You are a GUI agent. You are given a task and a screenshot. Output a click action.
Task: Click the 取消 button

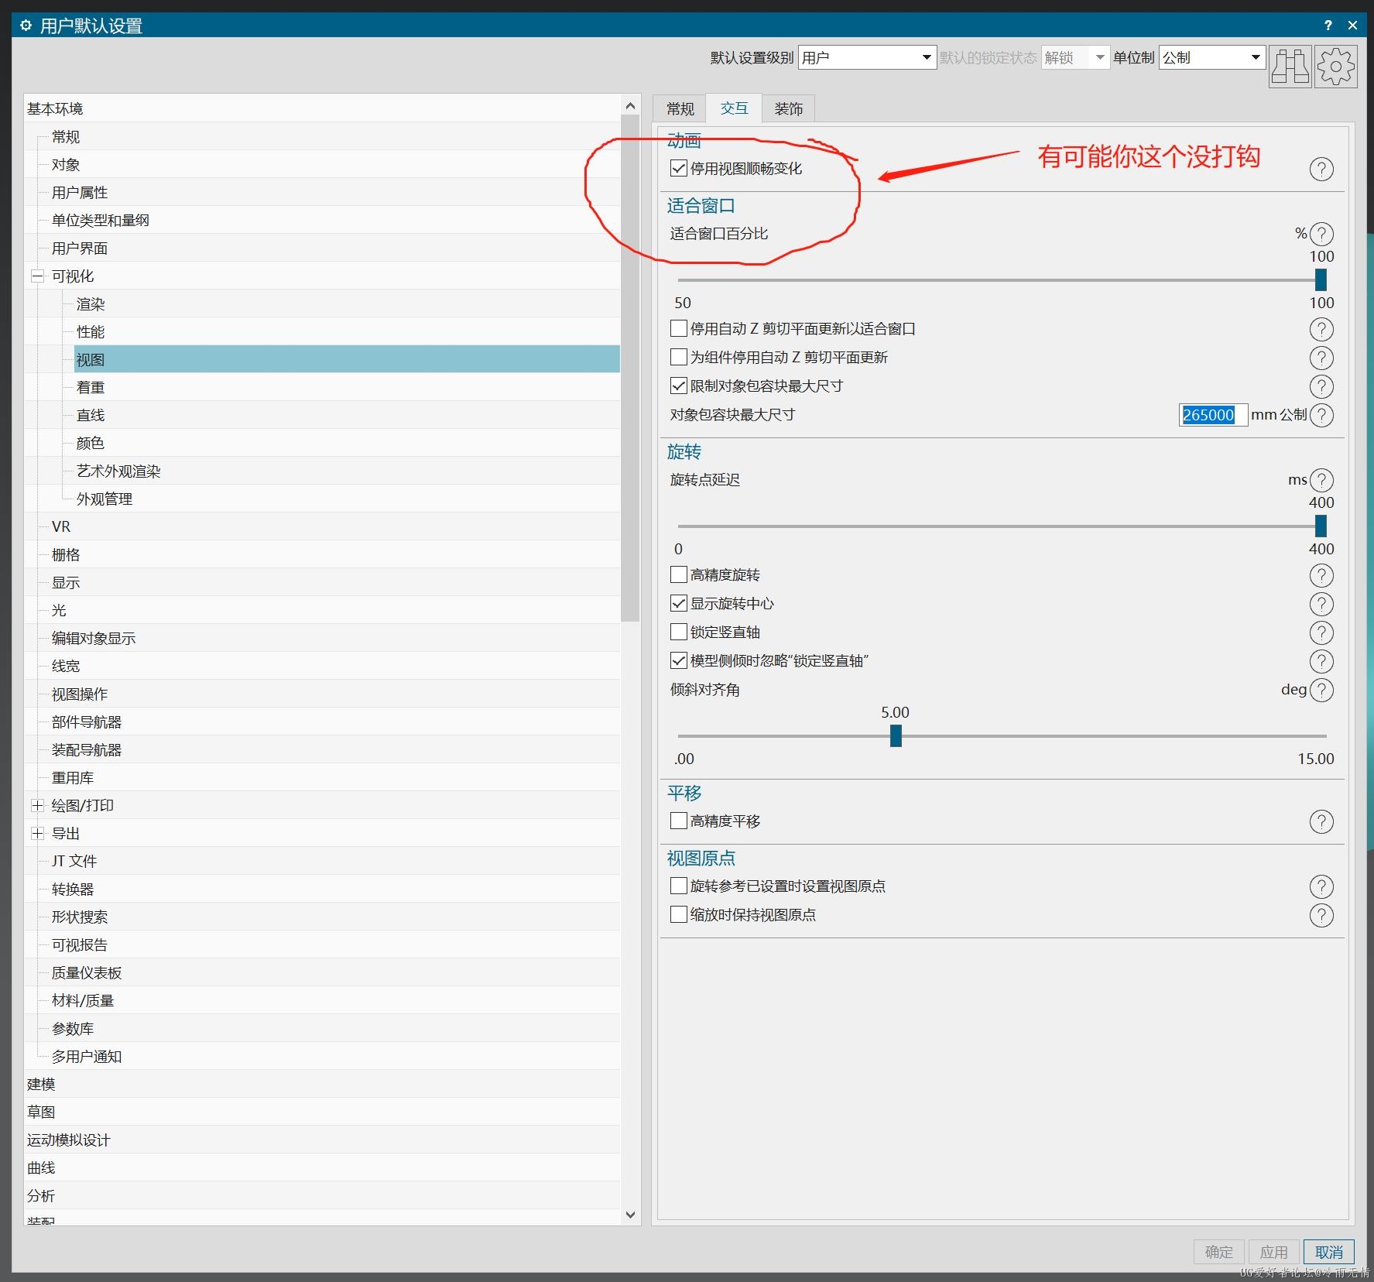click(1329, 1252)
